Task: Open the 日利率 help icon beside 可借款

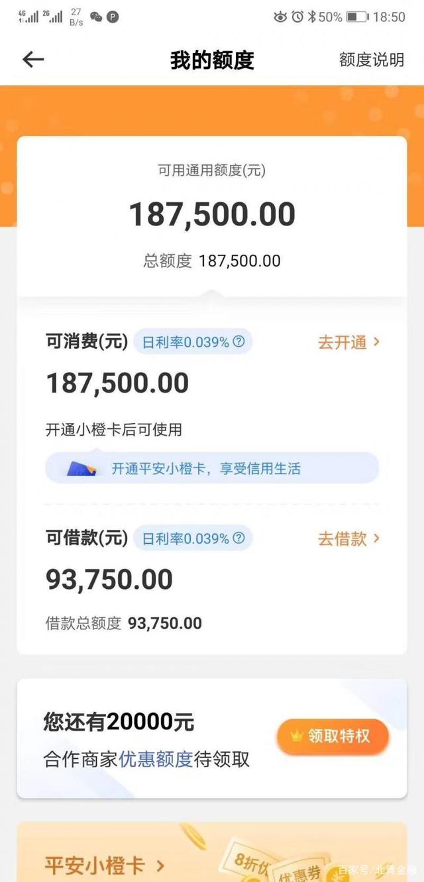Action: tap(239, 538)
